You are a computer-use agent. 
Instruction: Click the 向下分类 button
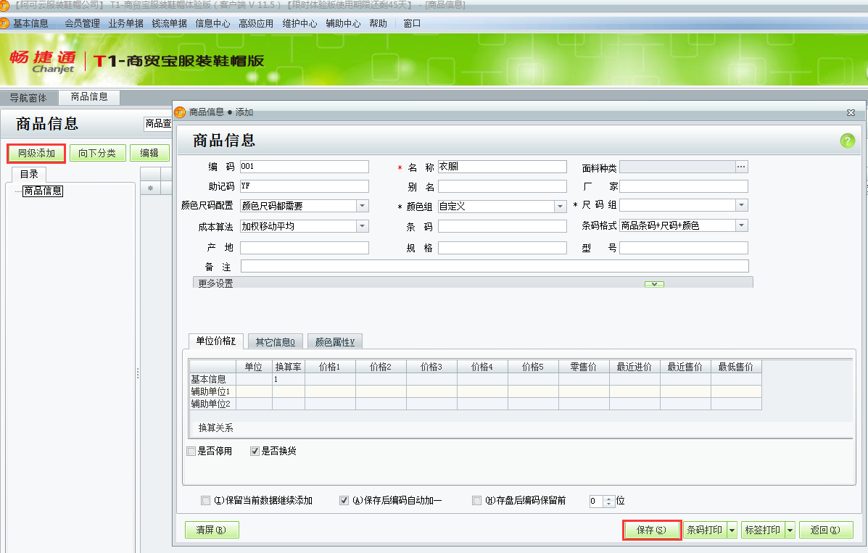97,154
